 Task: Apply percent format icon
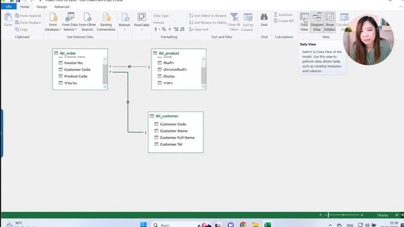tap(164, 30)
